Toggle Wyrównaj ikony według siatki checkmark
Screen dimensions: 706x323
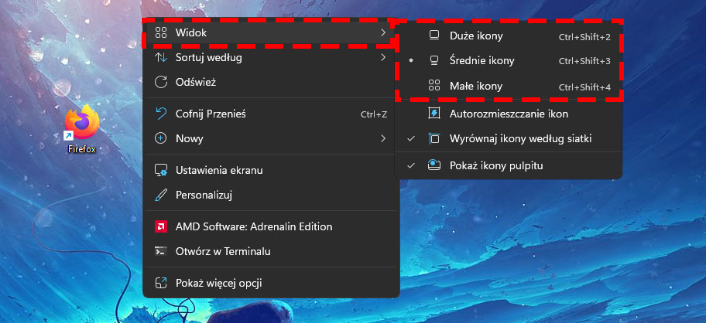click(x=509, y=139)
